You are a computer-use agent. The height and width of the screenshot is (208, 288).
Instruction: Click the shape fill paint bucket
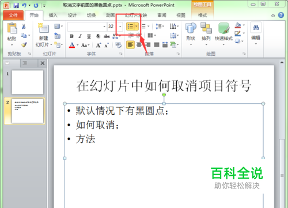(238, 25)
